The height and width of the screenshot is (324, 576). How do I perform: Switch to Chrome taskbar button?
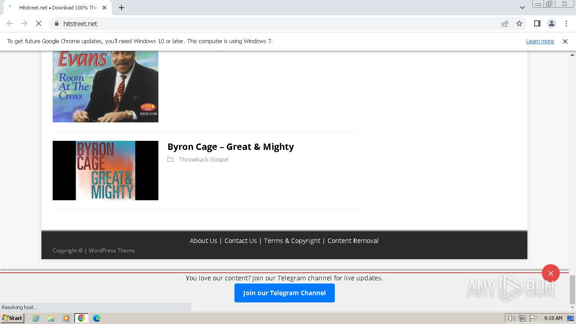click(x=81, y=318)
